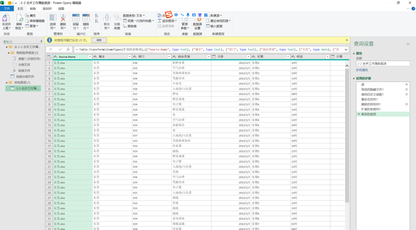Expand the formula bar with the chevron
Image resolution: width=416 pixels, height=230 pixels.
(346, 49)
